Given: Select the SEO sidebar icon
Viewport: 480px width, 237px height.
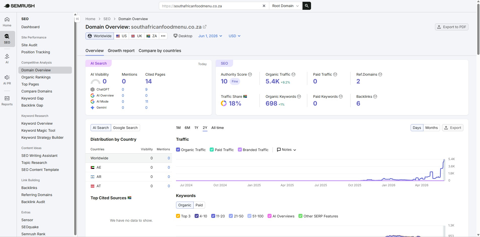Looking at the screenshot, I should tap(7, 39).
